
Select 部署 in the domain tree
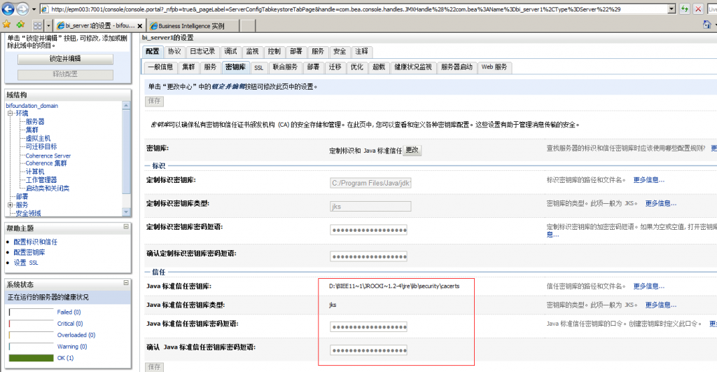(22, 196)
